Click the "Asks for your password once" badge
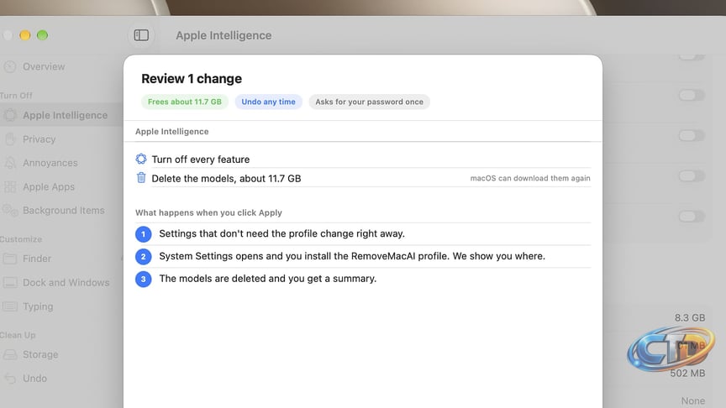Screen dimensions: 726x408 click(x=369, y=102)
